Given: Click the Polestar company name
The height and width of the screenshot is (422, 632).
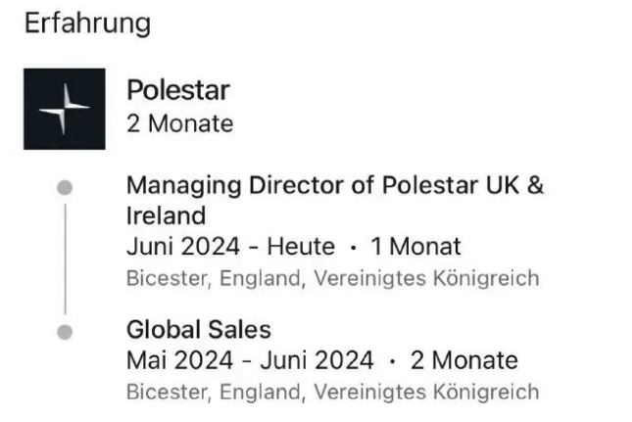Looking at the screenshot, I should (178, 90).
